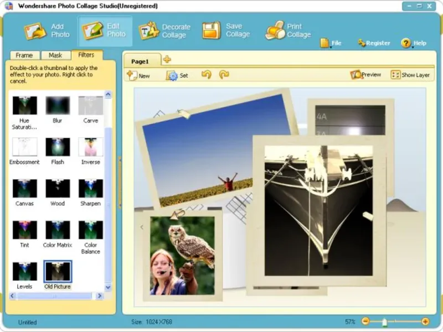Add a new page with plus icon
The width and height of the screenshot is (443, 332).
pyautogui.click(x=167, y=59)
